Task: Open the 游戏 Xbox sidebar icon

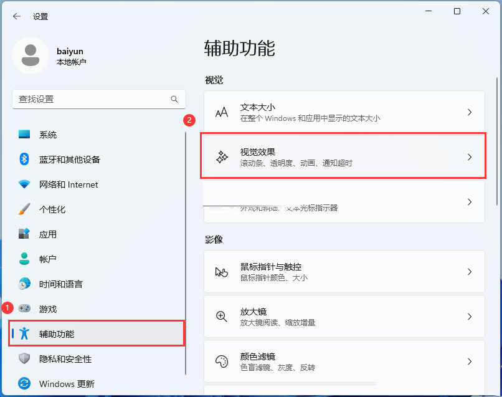Action: tap(24, 308)
